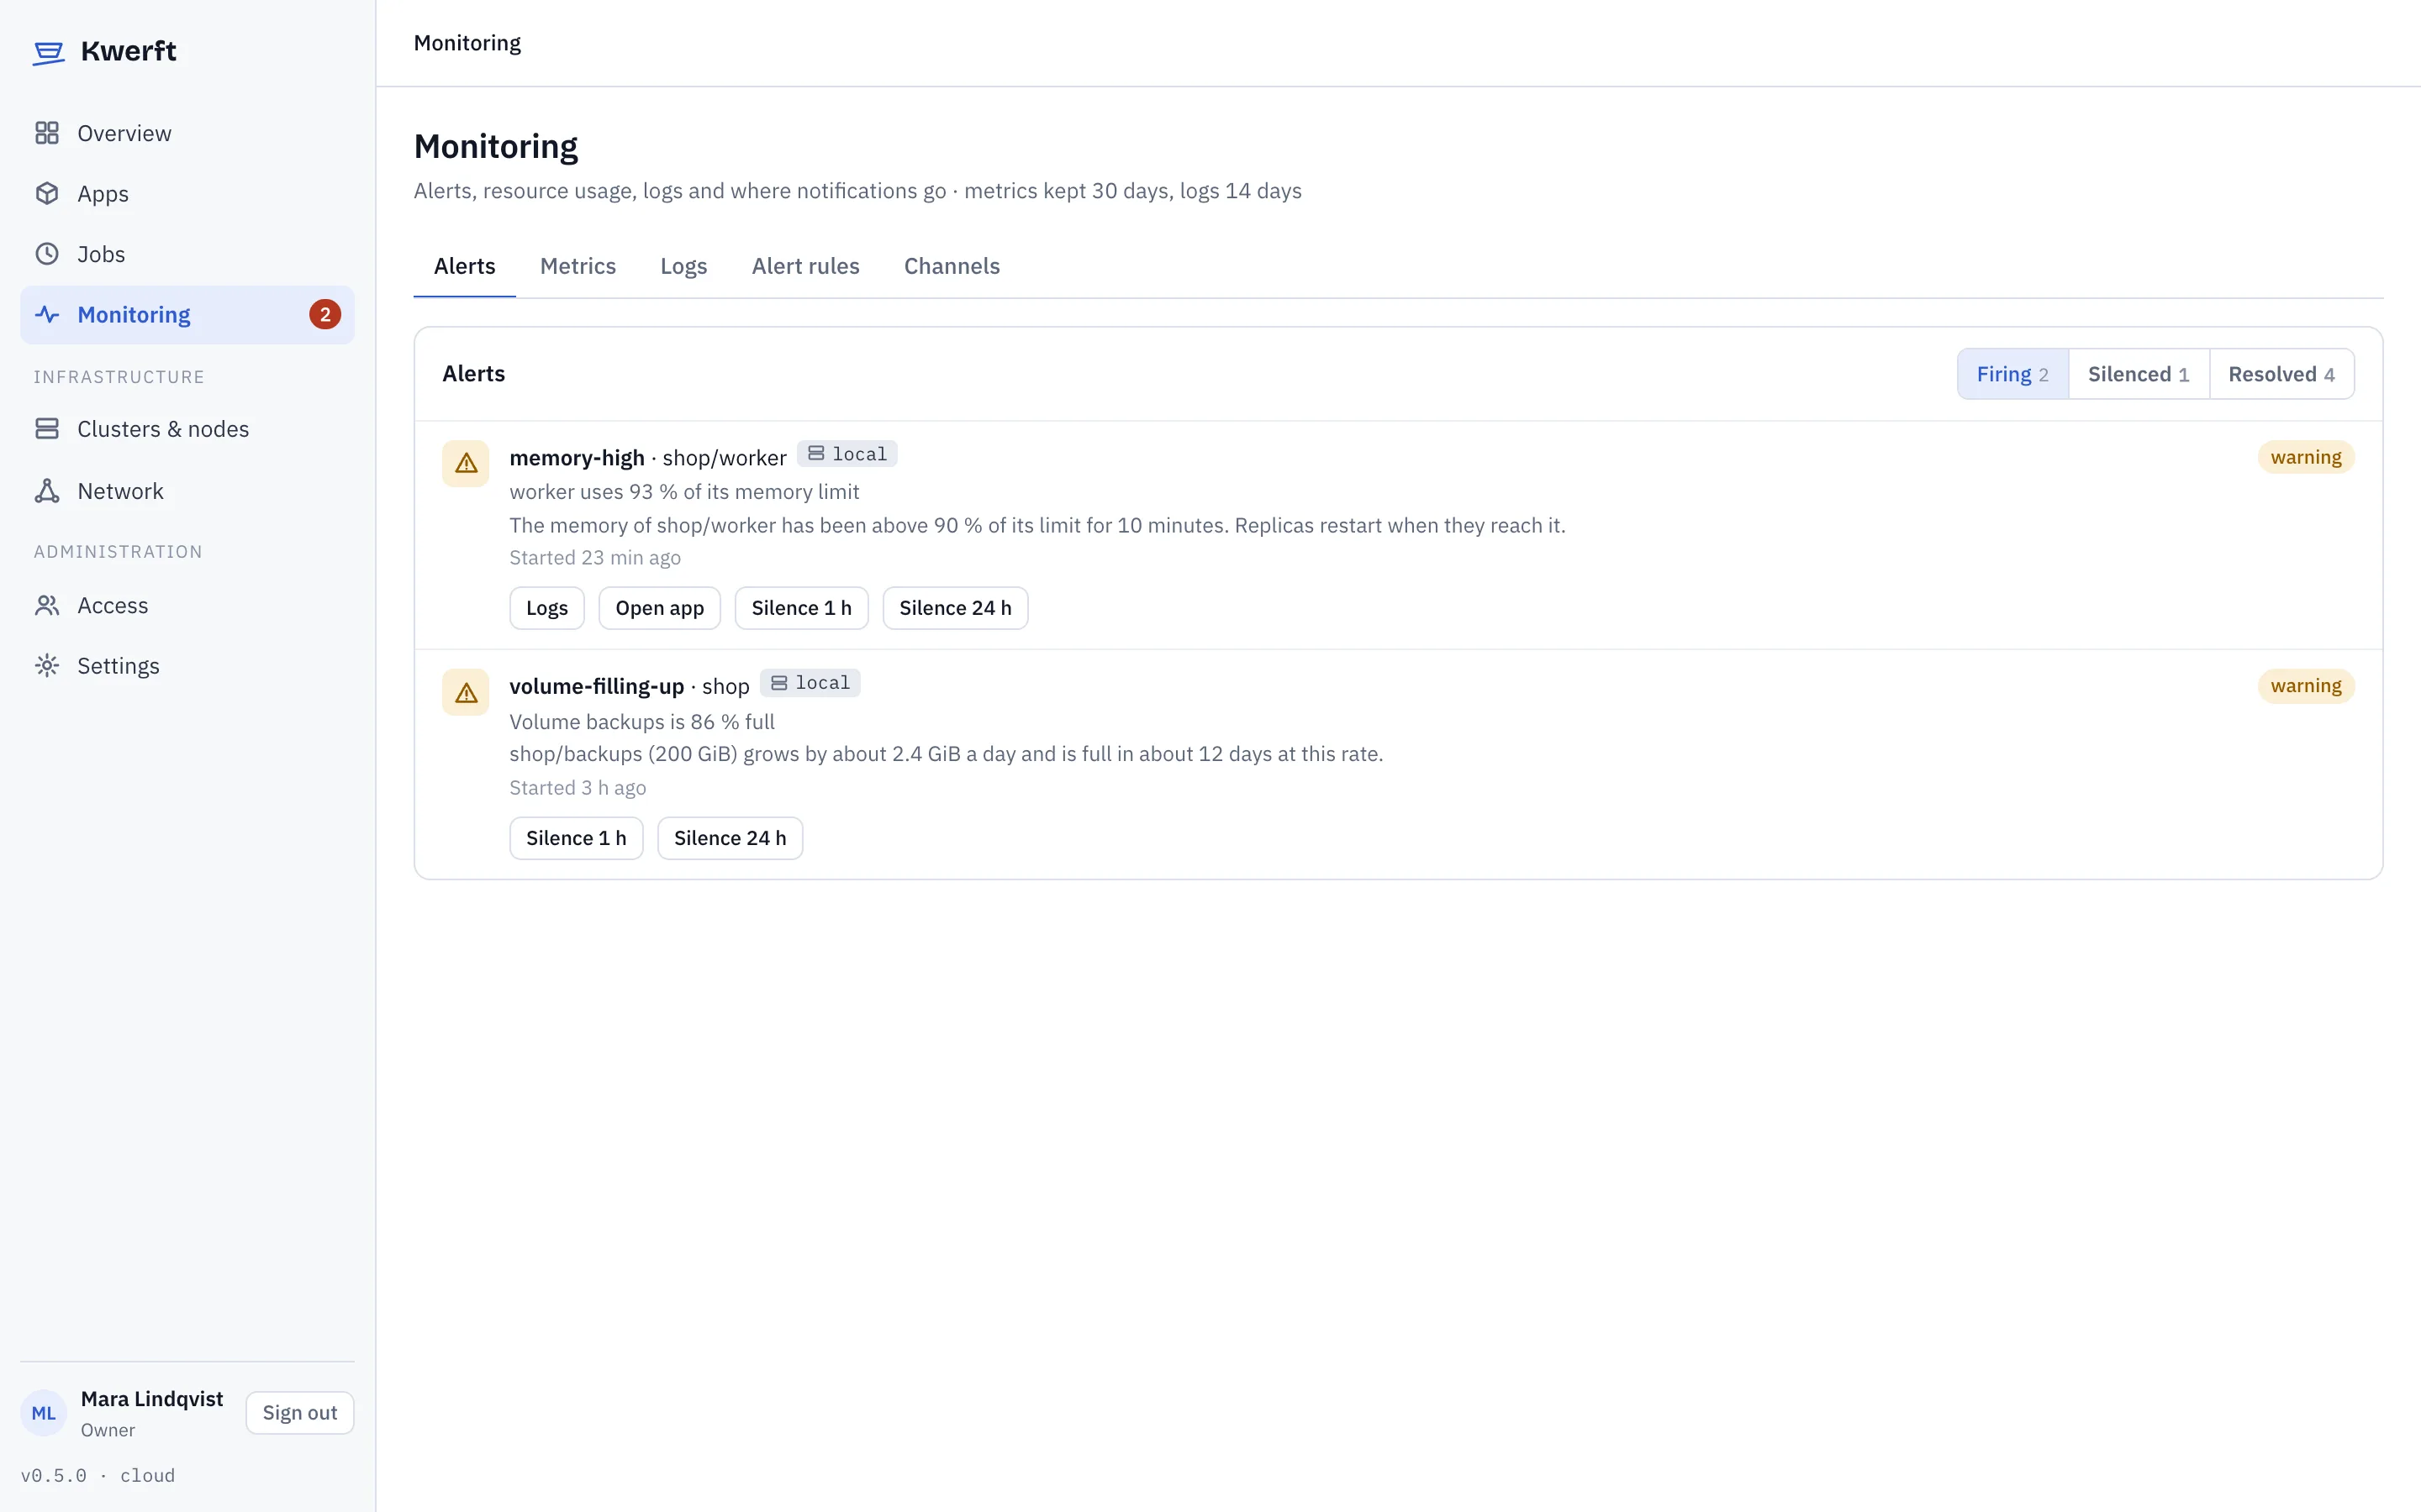The width and height of the screenshot is (2421, 1512).
Task: Click the Kwerft logo icon
Action: pyautogui.click(x=48, y=52)
